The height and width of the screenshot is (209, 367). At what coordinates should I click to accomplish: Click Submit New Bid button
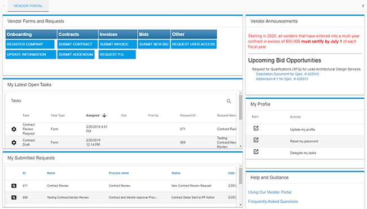154,44
